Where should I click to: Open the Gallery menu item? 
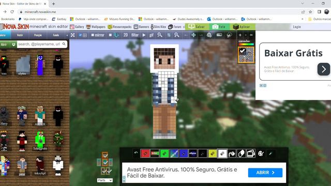77,27
